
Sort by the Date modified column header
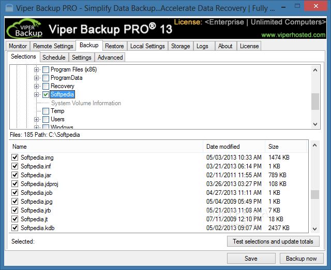click(234, 147)
